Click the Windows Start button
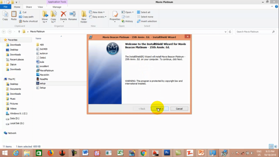 (5, 153)
